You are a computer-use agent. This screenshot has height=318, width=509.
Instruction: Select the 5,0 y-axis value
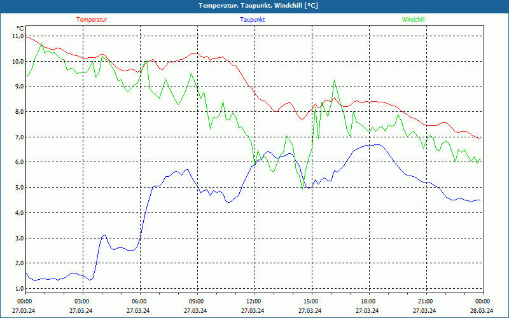[x=19, y=187]
